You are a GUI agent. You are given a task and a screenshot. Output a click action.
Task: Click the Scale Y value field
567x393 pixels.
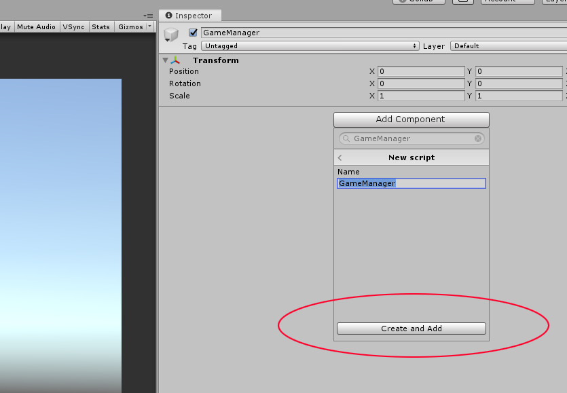(519, 96)
